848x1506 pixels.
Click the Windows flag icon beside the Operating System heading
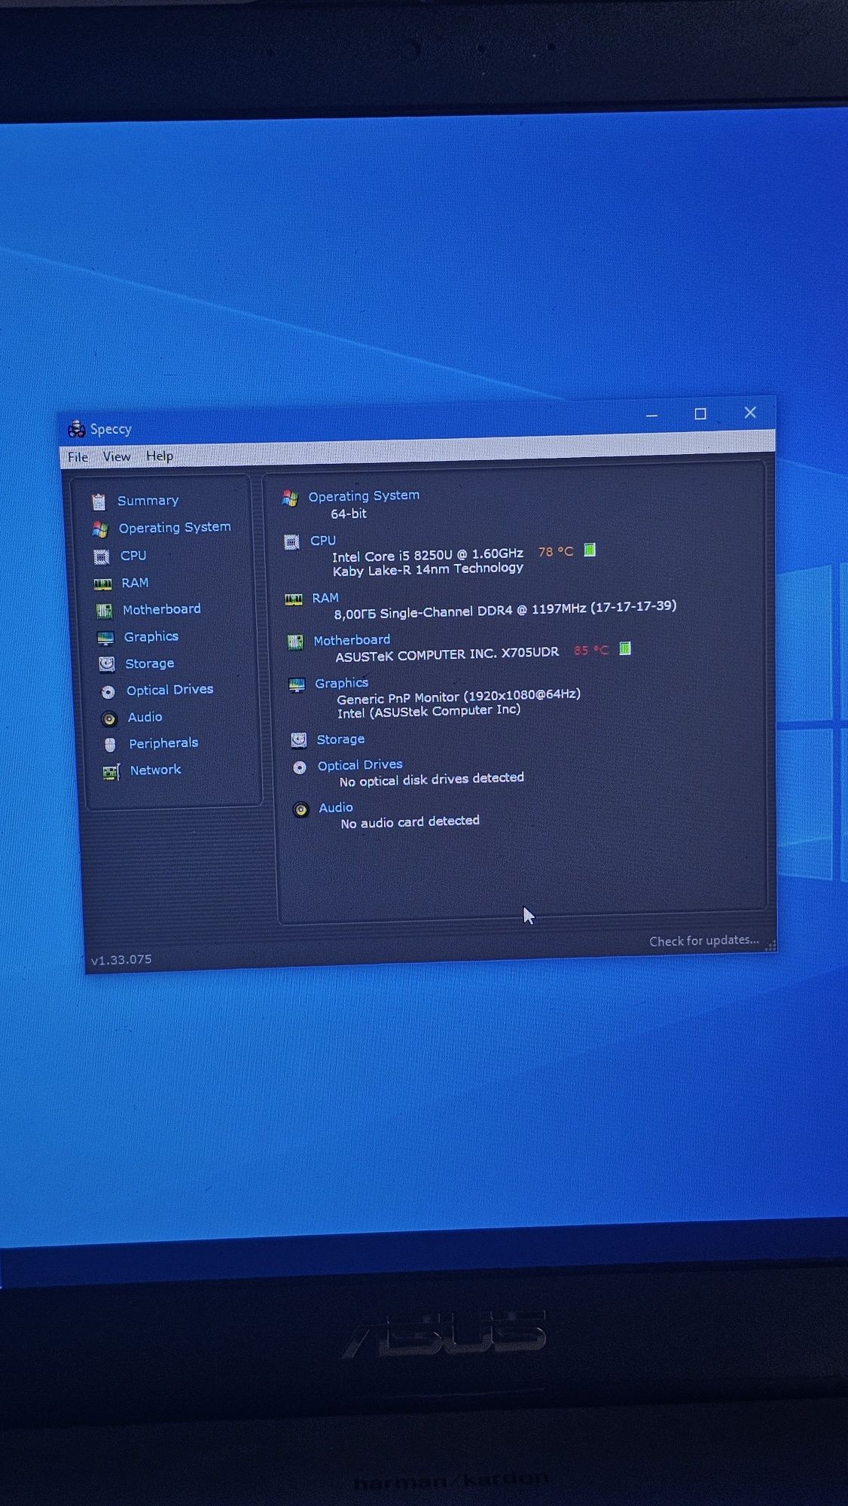[x=290, y=498]
